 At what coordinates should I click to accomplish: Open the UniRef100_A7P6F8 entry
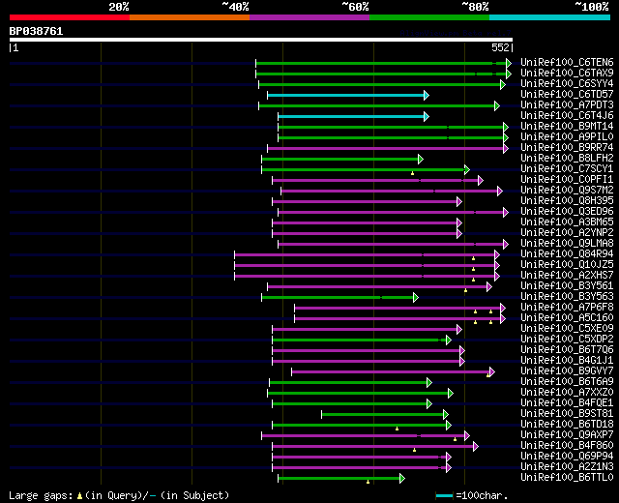coord(567,308)
